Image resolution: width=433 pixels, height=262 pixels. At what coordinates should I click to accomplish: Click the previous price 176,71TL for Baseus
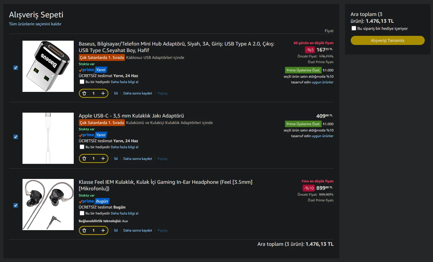pyautogui.click(x=326, y=56)
